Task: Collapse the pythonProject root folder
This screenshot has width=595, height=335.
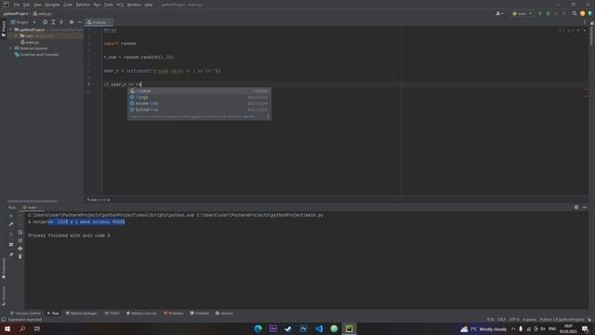Action: 11,29
